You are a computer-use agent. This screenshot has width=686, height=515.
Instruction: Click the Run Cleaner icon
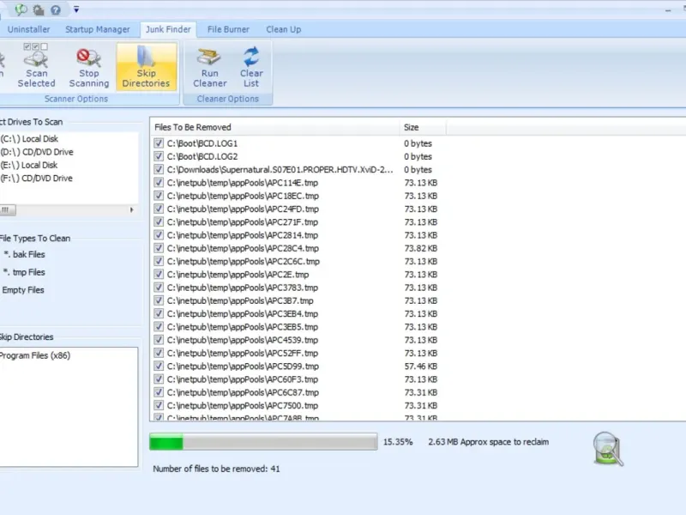pos(210,67)
